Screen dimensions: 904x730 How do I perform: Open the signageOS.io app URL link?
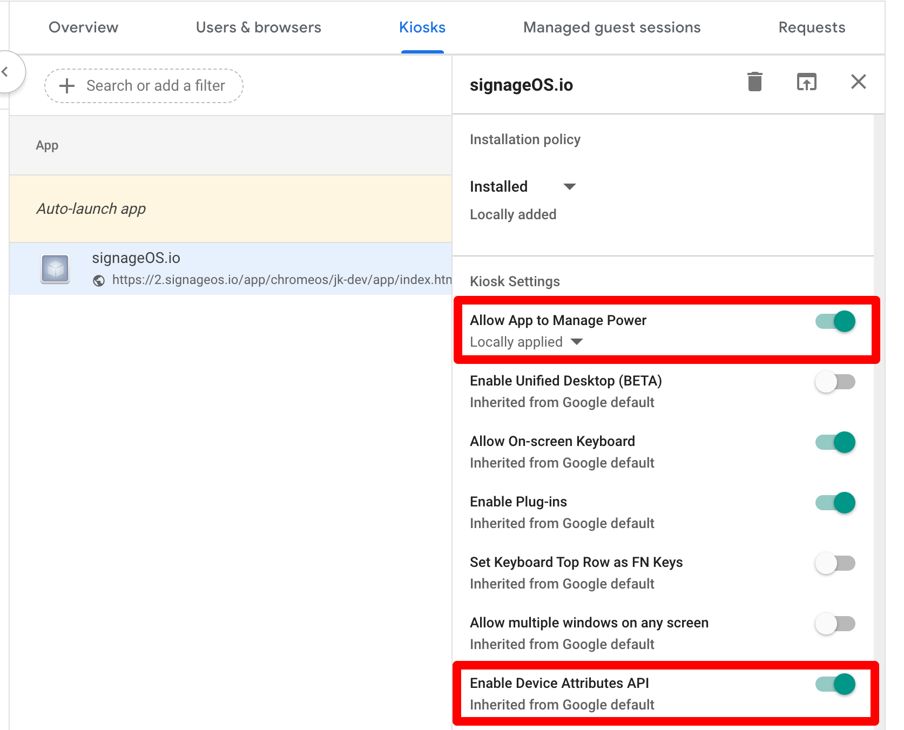(x=281, y=280)
